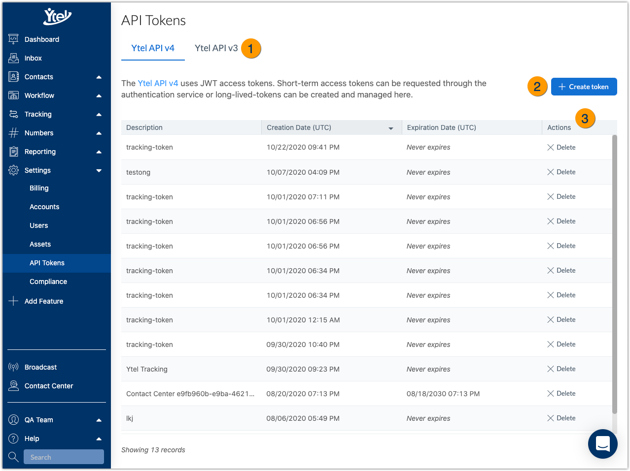
Task: Open Accounts settings page
Action: coord(44,207)
